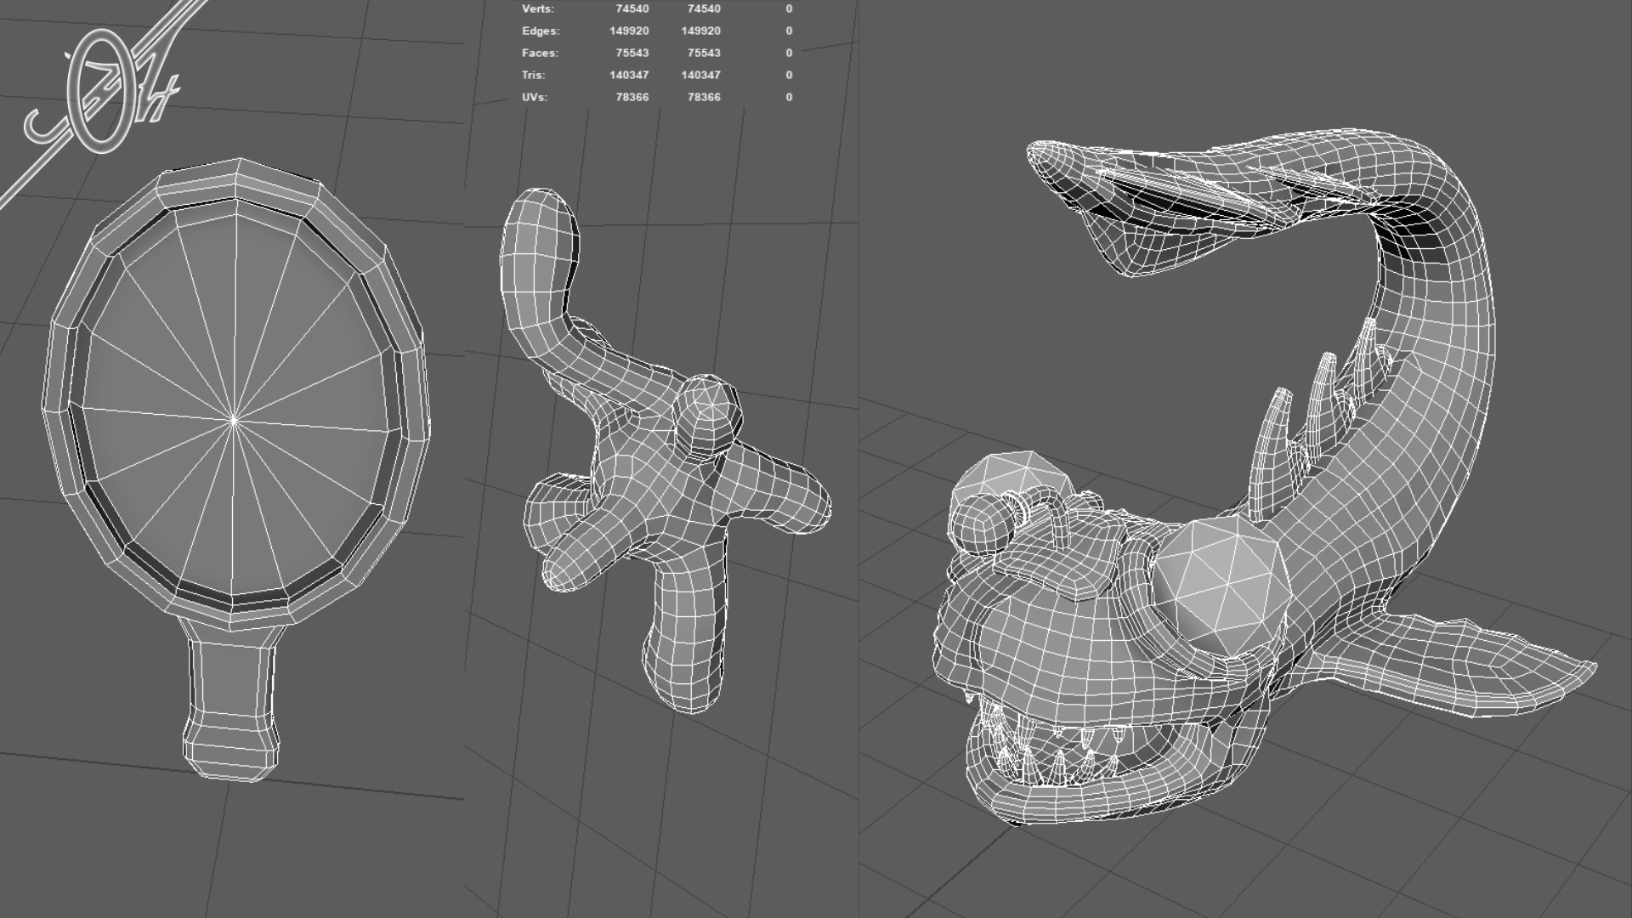The height and width of the screenshot is (918, 1632).
Task: Click the Faces label in stats overlay
Action: tap(540, 53)
